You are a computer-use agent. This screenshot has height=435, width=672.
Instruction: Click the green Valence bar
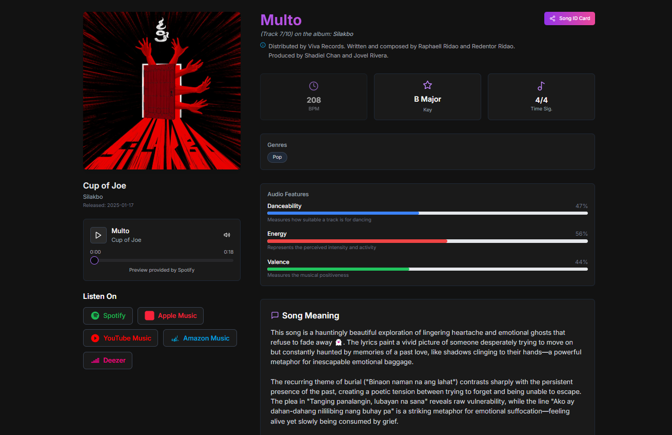(x=338, y=269)
